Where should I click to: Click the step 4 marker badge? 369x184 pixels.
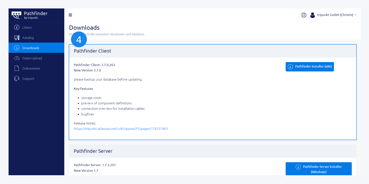[x=79, y=40]
